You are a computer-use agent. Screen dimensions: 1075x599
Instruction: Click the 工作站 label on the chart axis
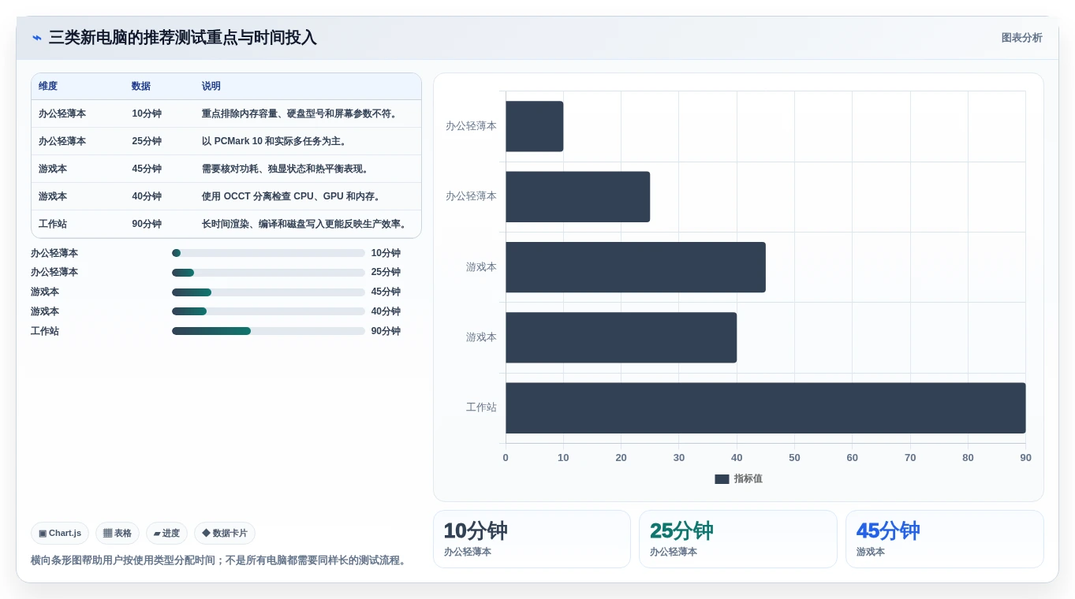pyautogui.click(x=481, y=407)
